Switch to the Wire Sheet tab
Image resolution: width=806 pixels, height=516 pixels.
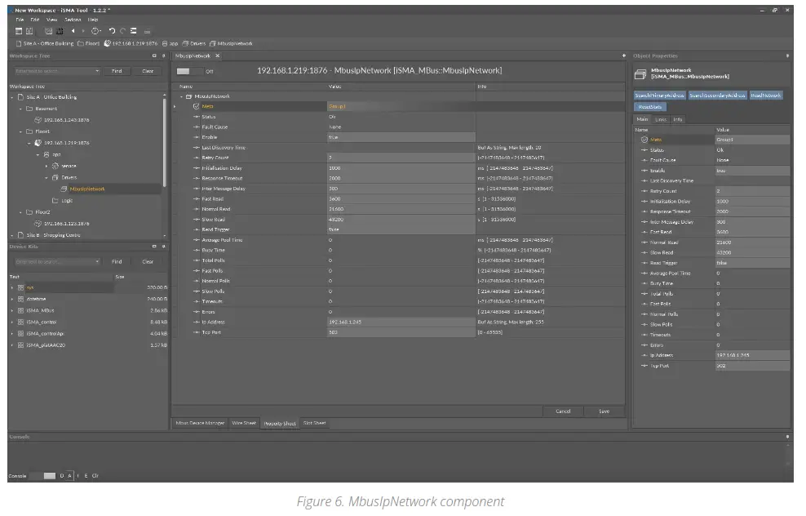(x=244, y=423)
